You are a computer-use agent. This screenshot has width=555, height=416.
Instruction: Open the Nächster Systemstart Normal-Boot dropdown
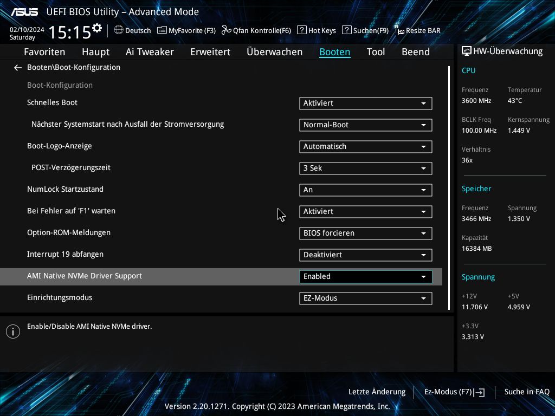(366, 125)
